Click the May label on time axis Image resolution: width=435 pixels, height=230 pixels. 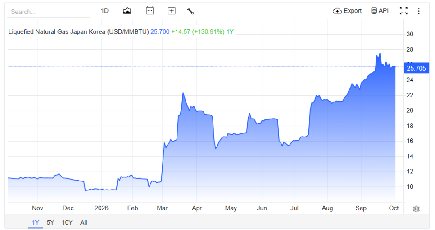point(231,208)
